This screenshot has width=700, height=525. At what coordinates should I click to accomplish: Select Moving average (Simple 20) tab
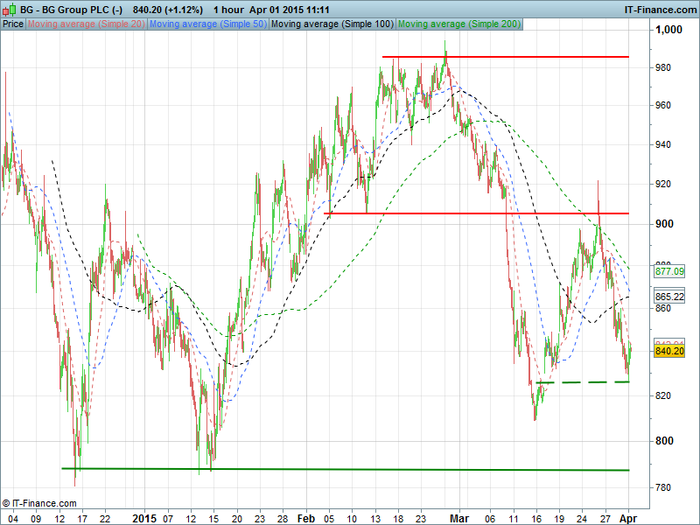coord(87,24)
